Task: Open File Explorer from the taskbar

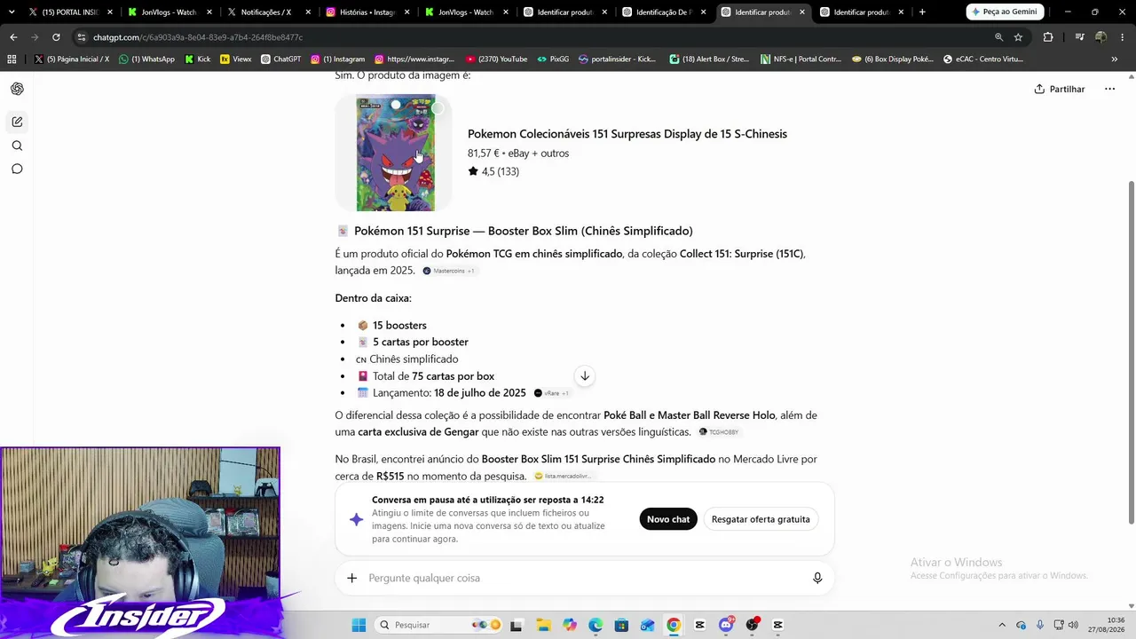Action: click(543, 625)
